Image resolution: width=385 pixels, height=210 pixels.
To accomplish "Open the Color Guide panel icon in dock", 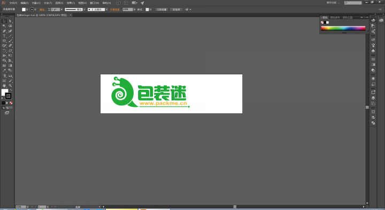I will (x=373, y=26).
